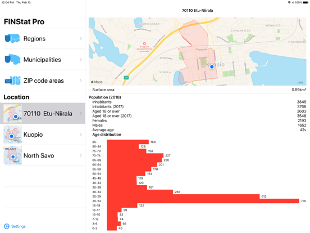Click the Inhabitants value 3845

302,102
